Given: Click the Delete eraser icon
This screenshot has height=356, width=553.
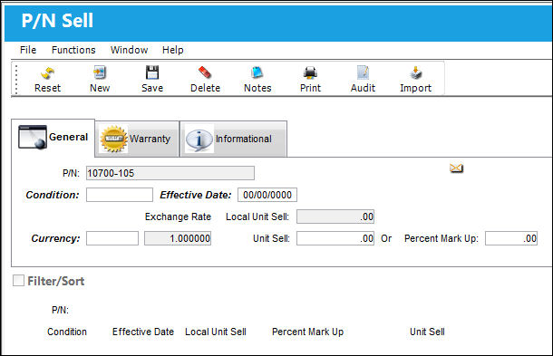Looking at the screenshot, I should click(x=205, y=72).
